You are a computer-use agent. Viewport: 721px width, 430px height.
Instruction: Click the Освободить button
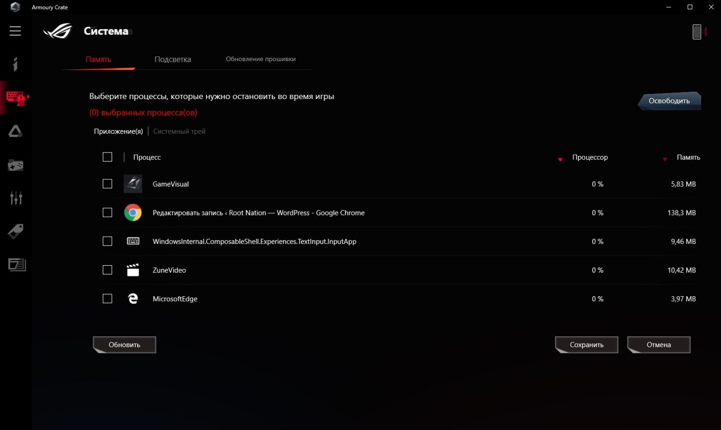[669, 101]
